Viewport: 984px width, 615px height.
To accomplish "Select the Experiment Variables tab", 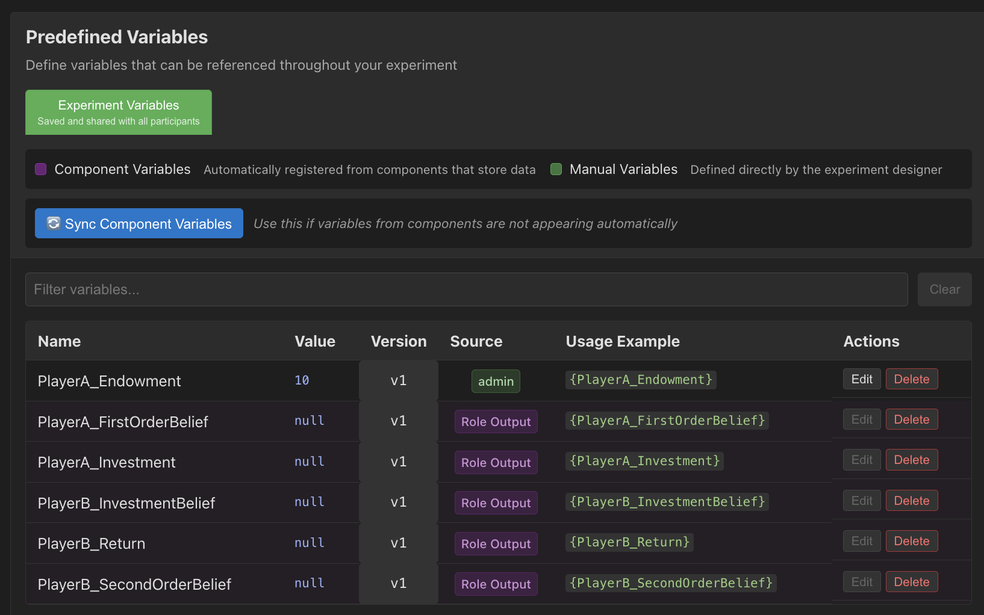I will [x=118, y=112].
